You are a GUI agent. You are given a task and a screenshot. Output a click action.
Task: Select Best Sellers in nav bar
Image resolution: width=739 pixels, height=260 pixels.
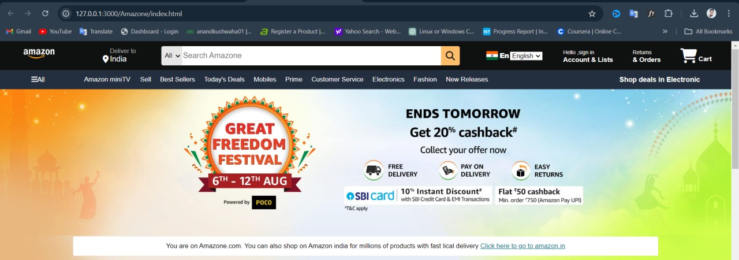177,79
